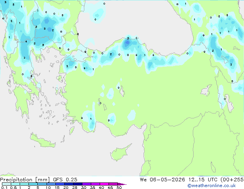Select legend swatch between 1 and 2
This screenshot has height=189, width=244.
pos(24,184)
